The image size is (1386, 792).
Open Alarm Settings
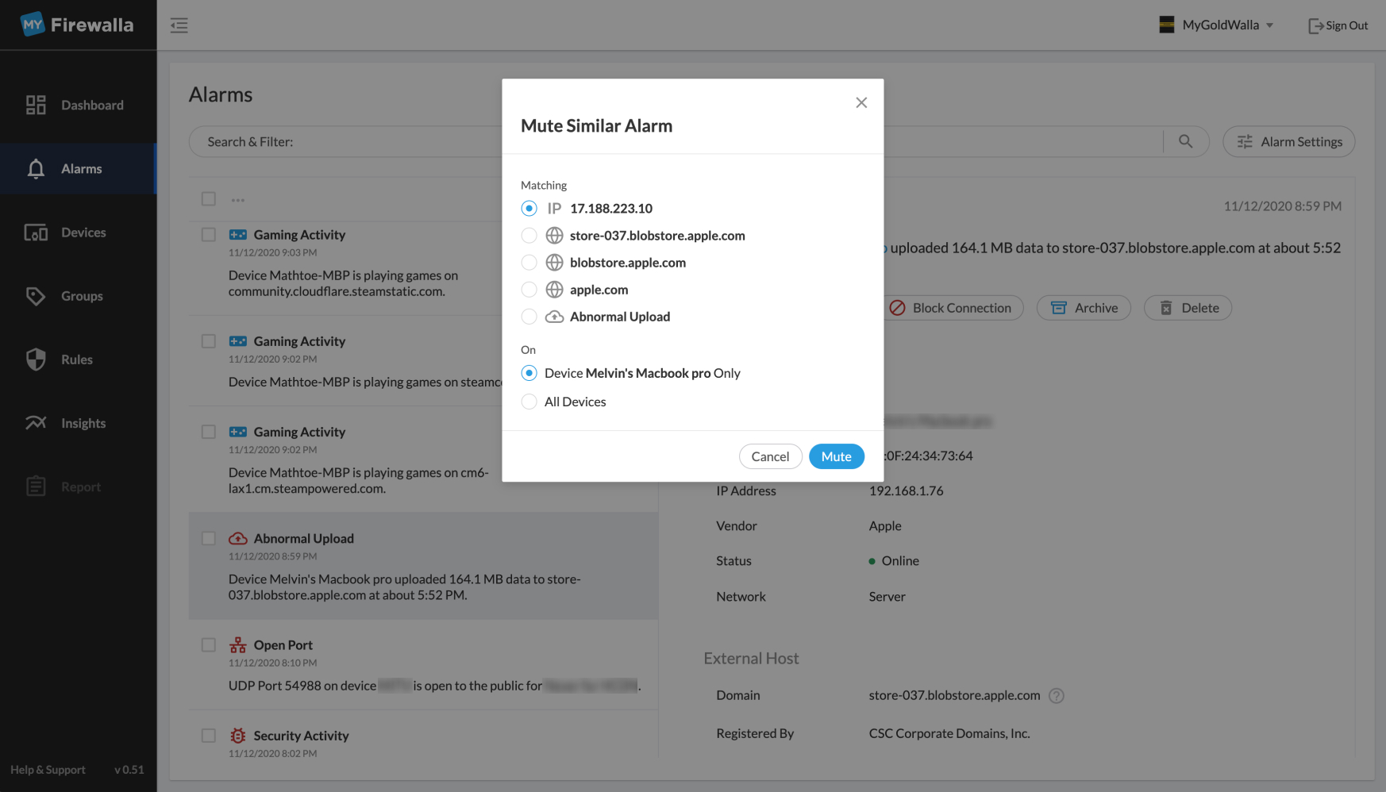[1289, 141]
